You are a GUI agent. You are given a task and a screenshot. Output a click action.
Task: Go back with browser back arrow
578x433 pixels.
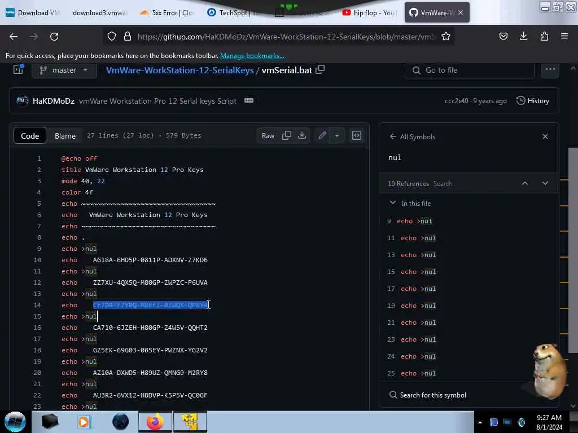coord(14,37)
